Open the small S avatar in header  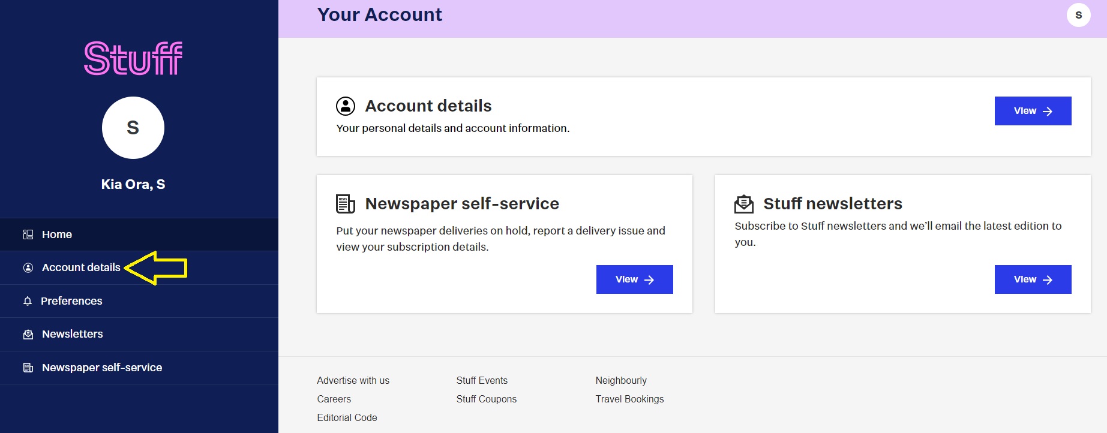click(1078, 15)
